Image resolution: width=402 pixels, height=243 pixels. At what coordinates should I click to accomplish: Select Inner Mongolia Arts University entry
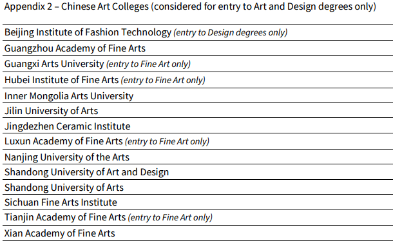coord(69,96)
